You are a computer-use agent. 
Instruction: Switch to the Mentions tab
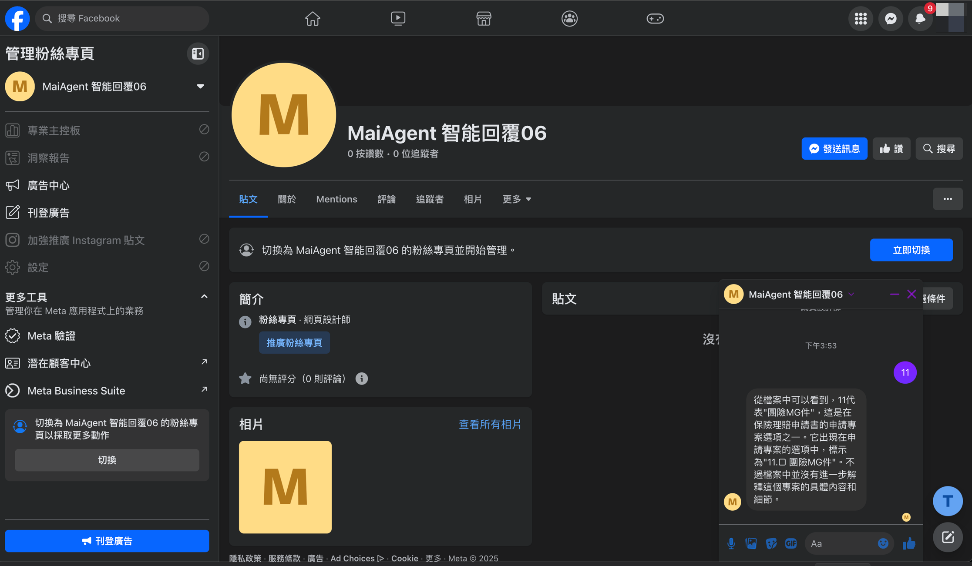(x=336, y=199)
